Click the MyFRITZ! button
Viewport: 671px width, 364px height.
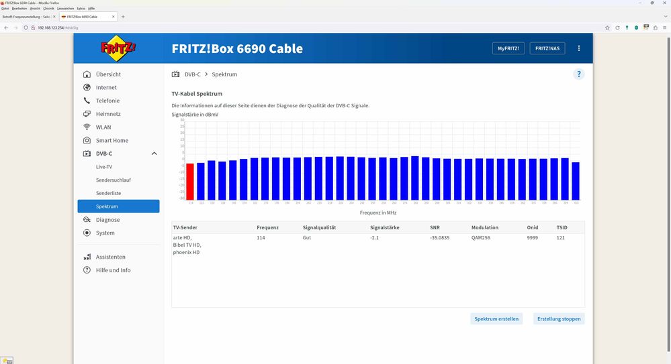pyautogui.click(x=508, y=48)
